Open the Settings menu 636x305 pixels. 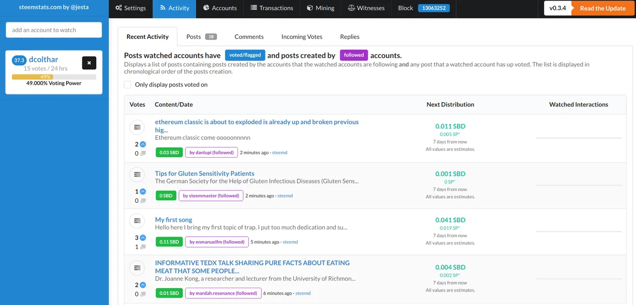[x=131, y=8]
